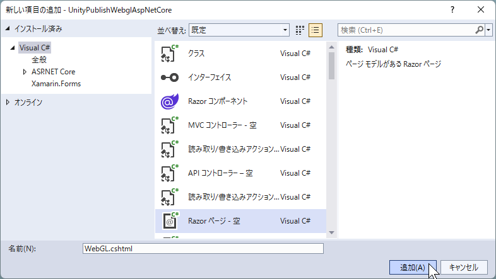496x279 pixels.
Task: Click the 追加(A) button
Action: tap(413, 268)
